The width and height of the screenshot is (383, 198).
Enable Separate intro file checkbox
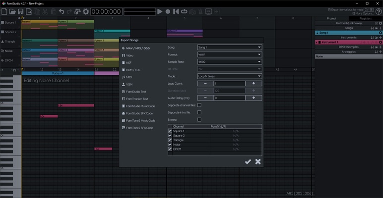(x=199, y=112)
